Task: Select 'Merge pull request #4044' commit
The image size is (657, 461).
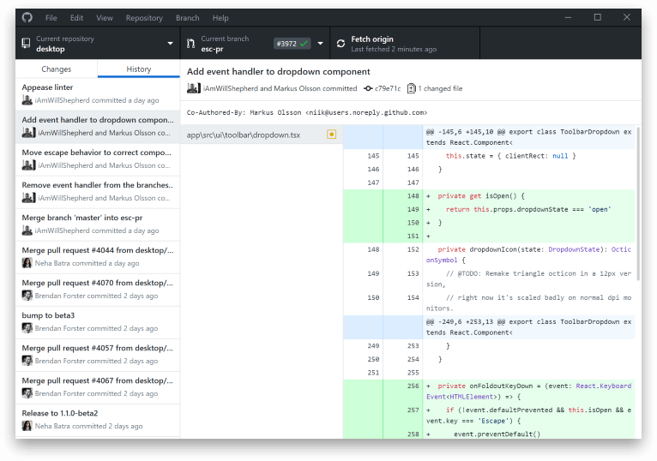Action: [x=98, y=257]
